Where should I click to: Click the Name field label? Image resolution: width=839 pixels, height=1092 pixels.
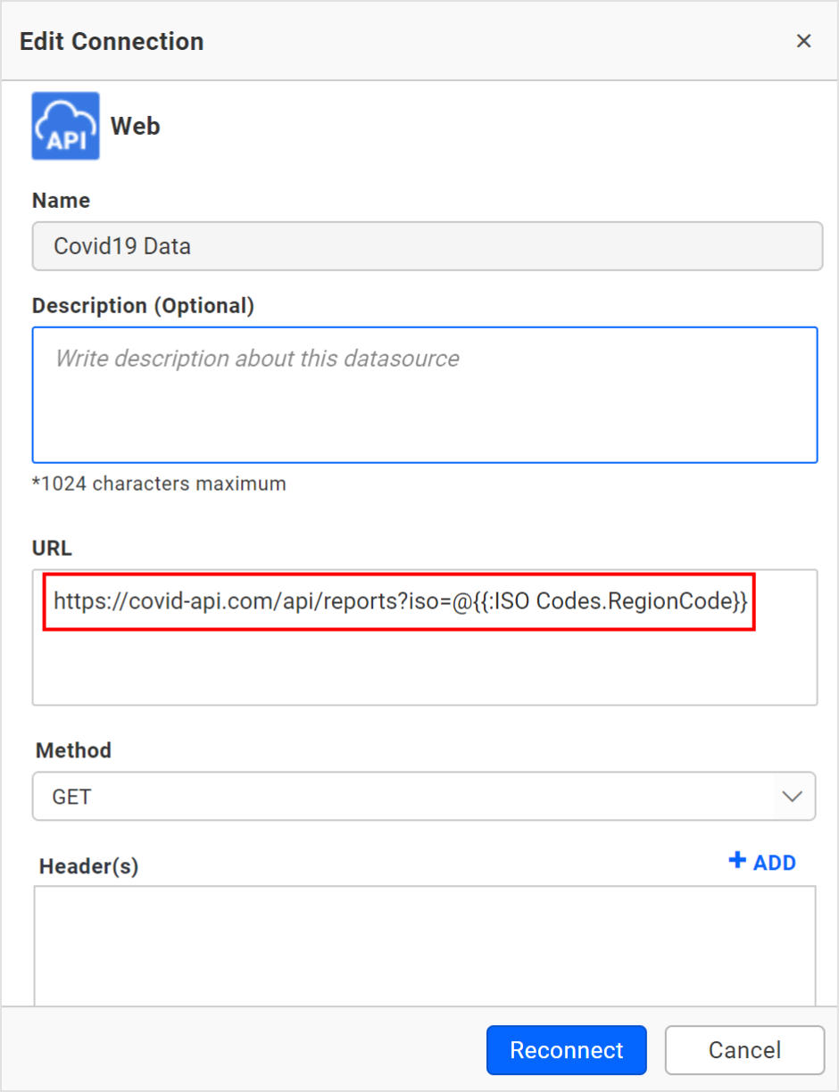pos(61,201)
